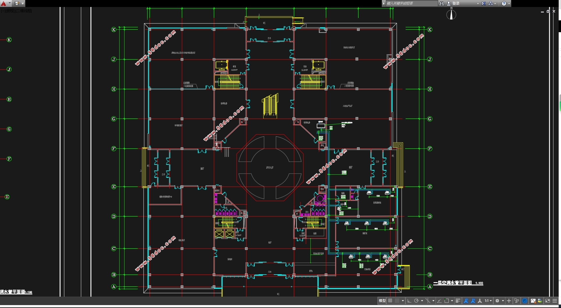Open the status bar customization menu

555,301
